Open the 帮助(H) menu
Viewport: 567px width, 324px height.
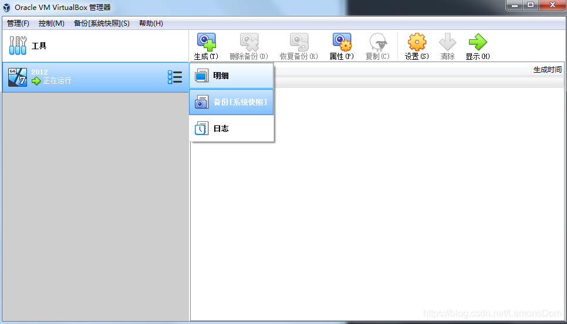tap(151, 23)
